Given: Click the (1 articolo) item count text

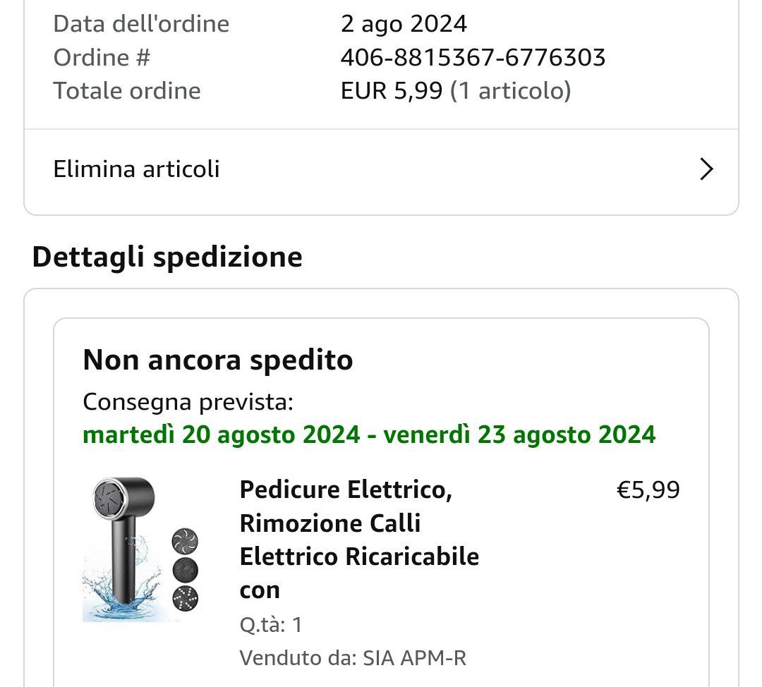Looking at the screenshot, I should [511, 91].
